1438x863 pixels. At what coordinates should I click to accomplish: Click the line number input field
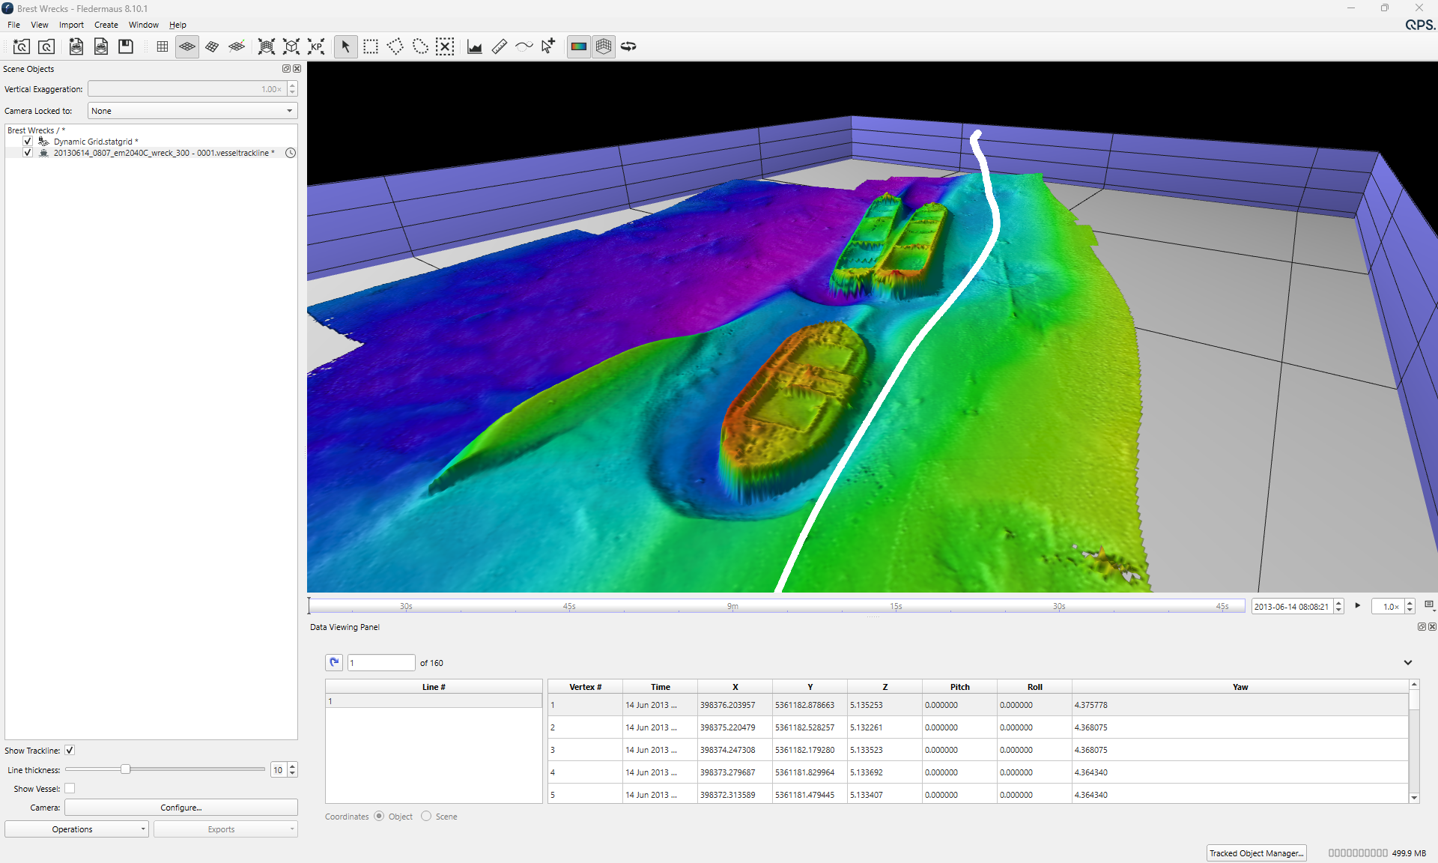pos(381,662)
